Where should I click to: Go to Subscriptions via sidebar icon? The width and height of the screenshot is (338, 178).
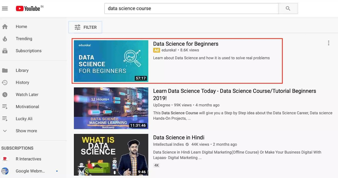[5, 51]
